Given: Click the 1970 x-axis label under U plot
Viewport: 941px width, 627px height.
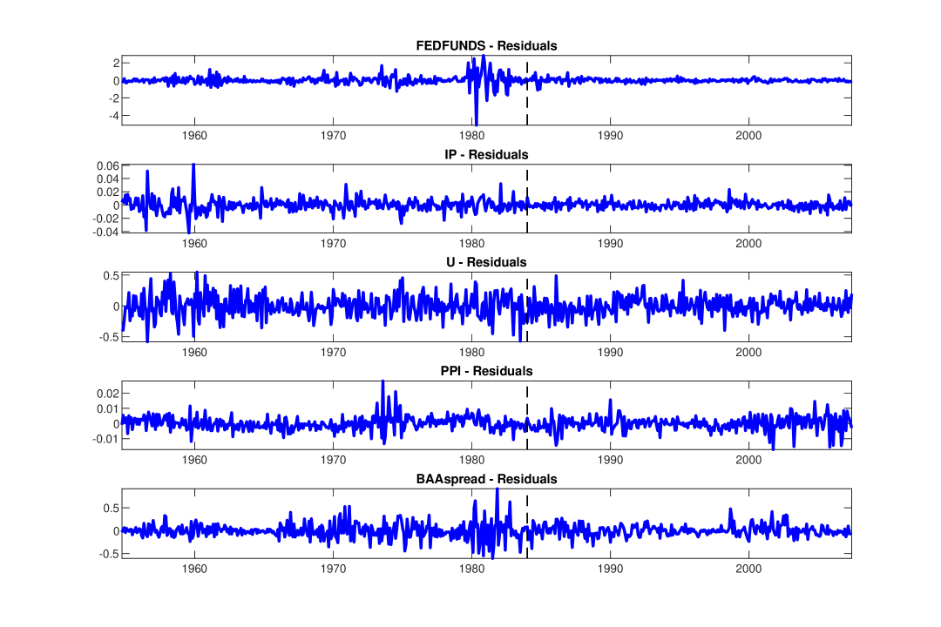Looking at the screenshot, I should coord(333,352).
